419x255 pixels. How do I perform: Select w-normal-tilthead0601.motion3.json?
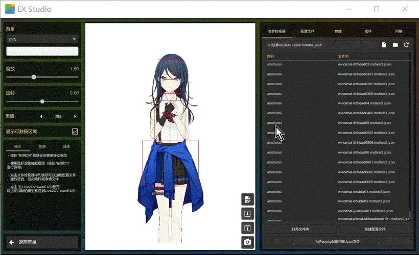366,162
